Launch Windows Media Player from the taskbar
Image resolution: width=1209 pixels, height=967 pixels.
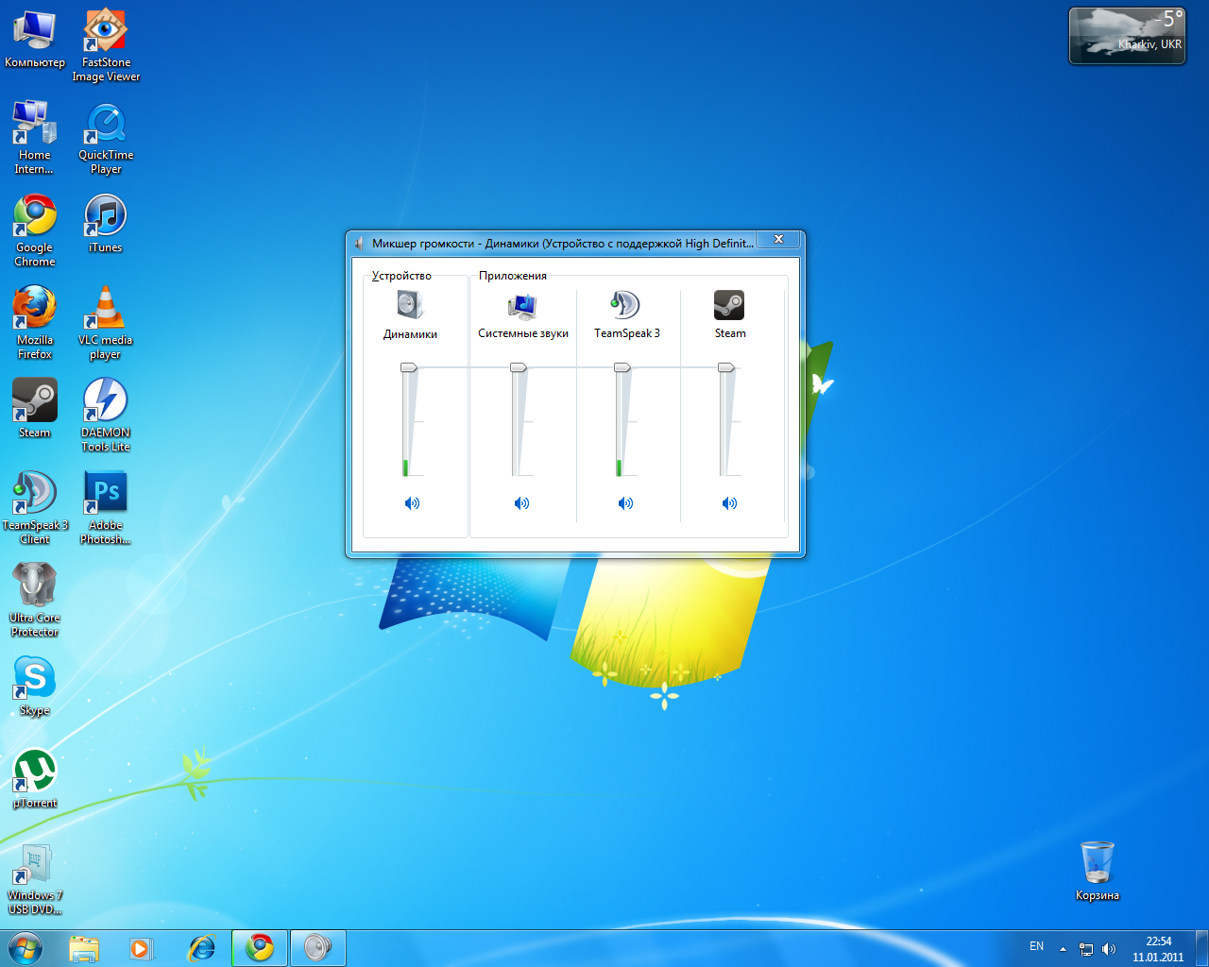point(142,948)
